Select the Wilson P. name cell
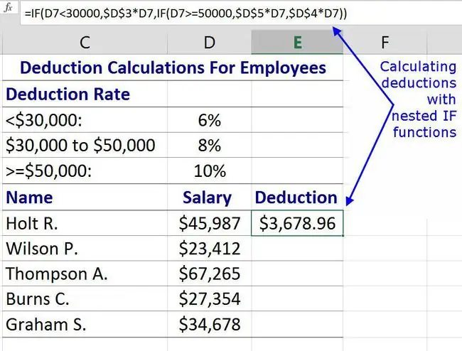 pos(85,248)
